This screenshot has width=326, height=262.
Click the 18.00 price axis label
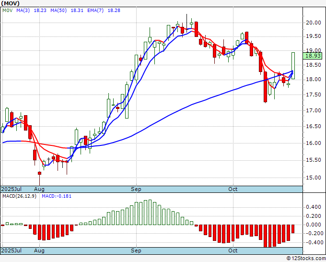[x=314, y=80]
